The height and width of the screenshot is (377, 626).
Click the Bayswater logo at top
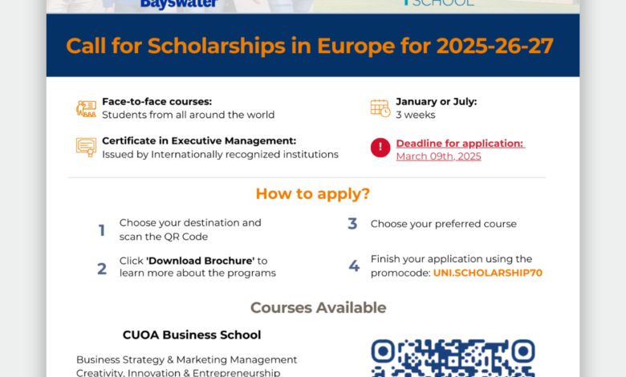click(179, 4)
